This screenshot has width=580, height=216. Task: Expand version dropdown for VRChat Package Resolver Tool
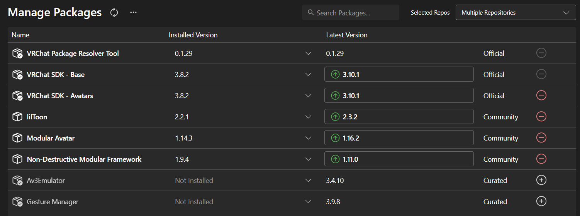pos(308,54)
